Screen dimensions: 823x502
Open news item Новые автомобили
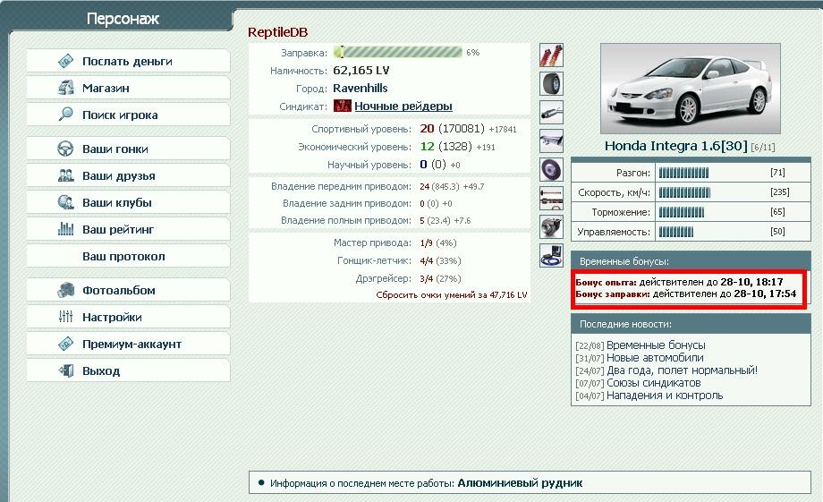tap(655, 358)
